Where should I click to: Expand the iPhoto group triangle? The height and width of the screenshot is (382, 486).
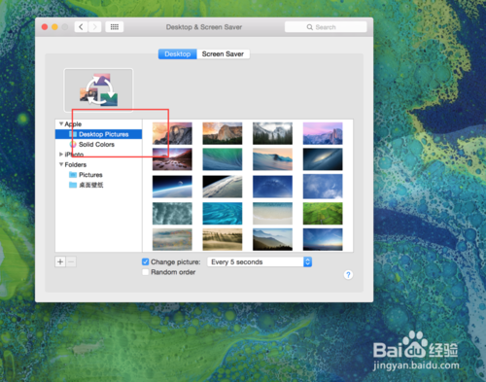pyautogui.click(x=61, y=155)
